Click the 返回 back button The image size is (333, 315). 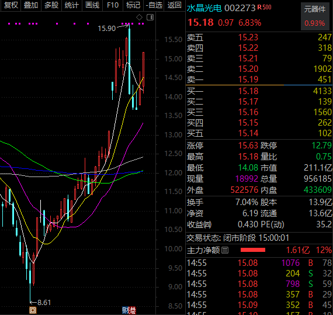pyautogui.click(x=174, y=5)
